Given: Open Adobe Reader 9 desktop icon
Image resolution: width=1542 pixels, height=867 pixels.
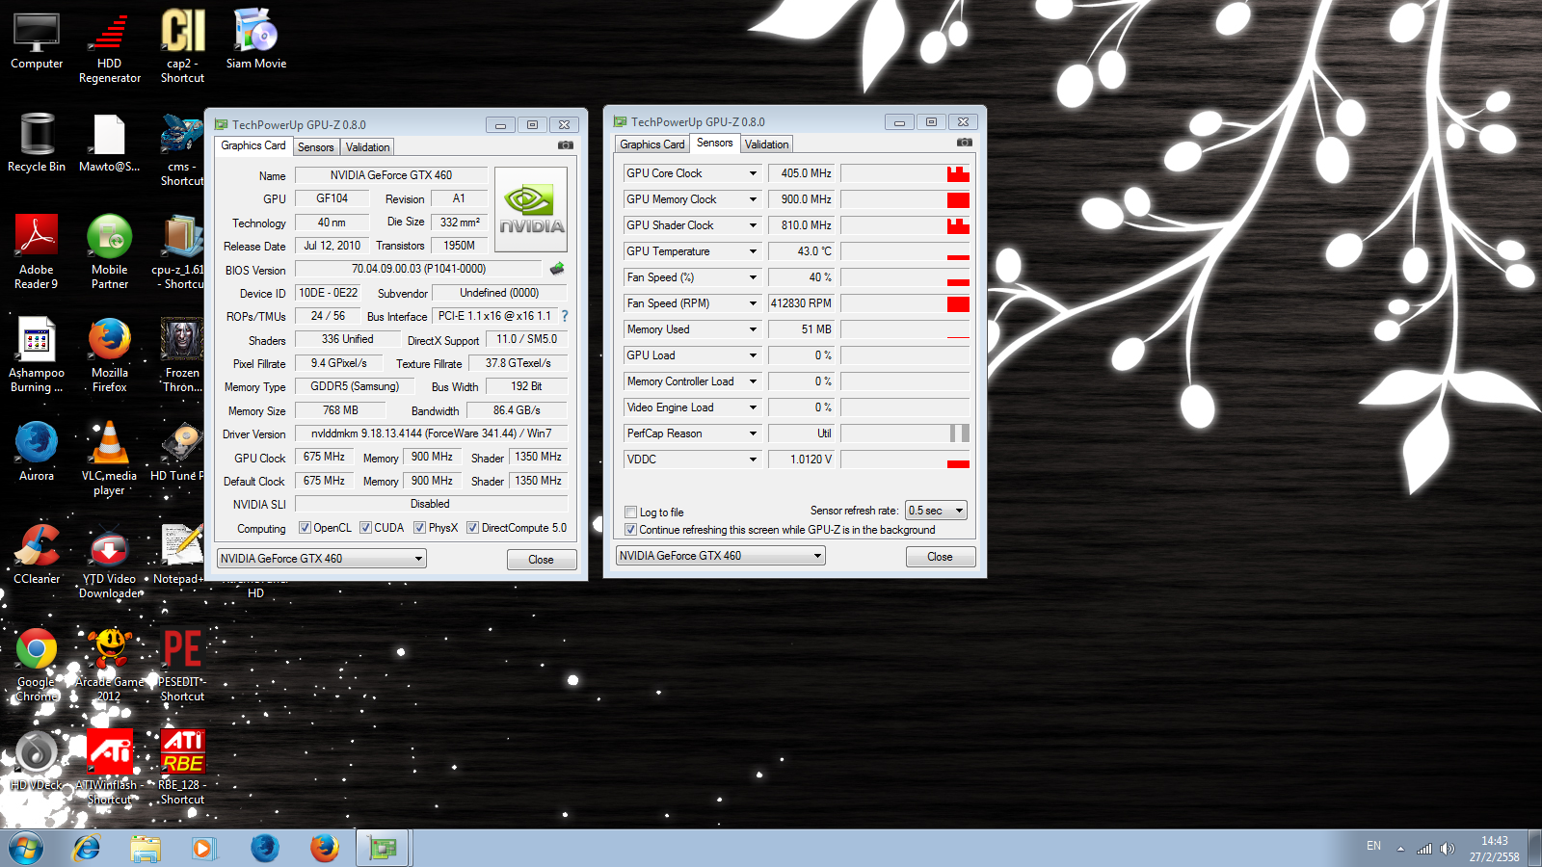Looking at the screenshot, I should 37,252.
